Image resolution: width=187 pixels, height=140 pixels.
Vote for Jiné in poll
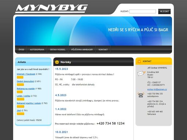(x=19, y=110)
